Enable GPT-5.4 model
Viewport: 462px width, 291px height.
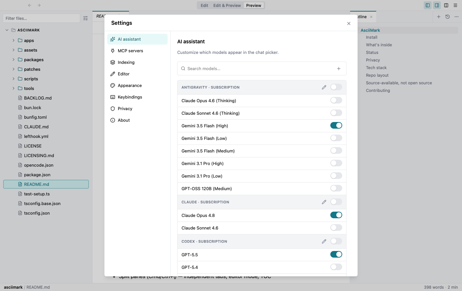[336, 267]
